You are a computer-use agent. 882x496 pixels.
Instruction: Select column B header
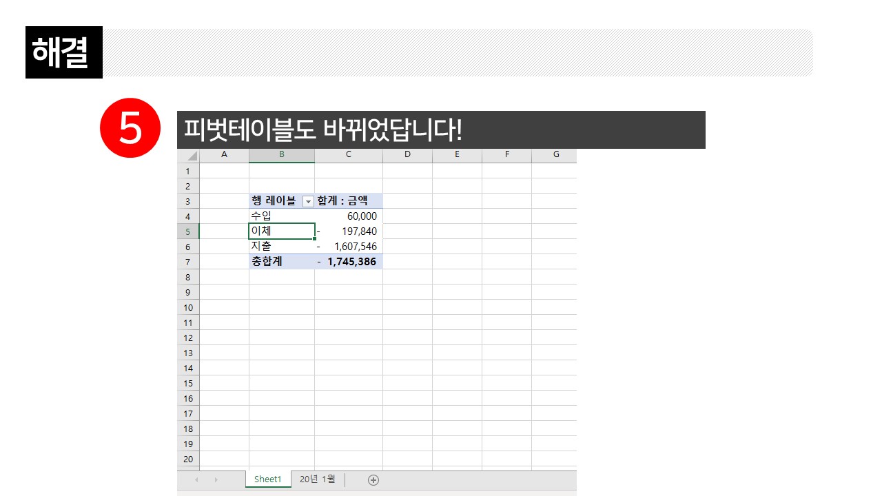pos(282,155)
